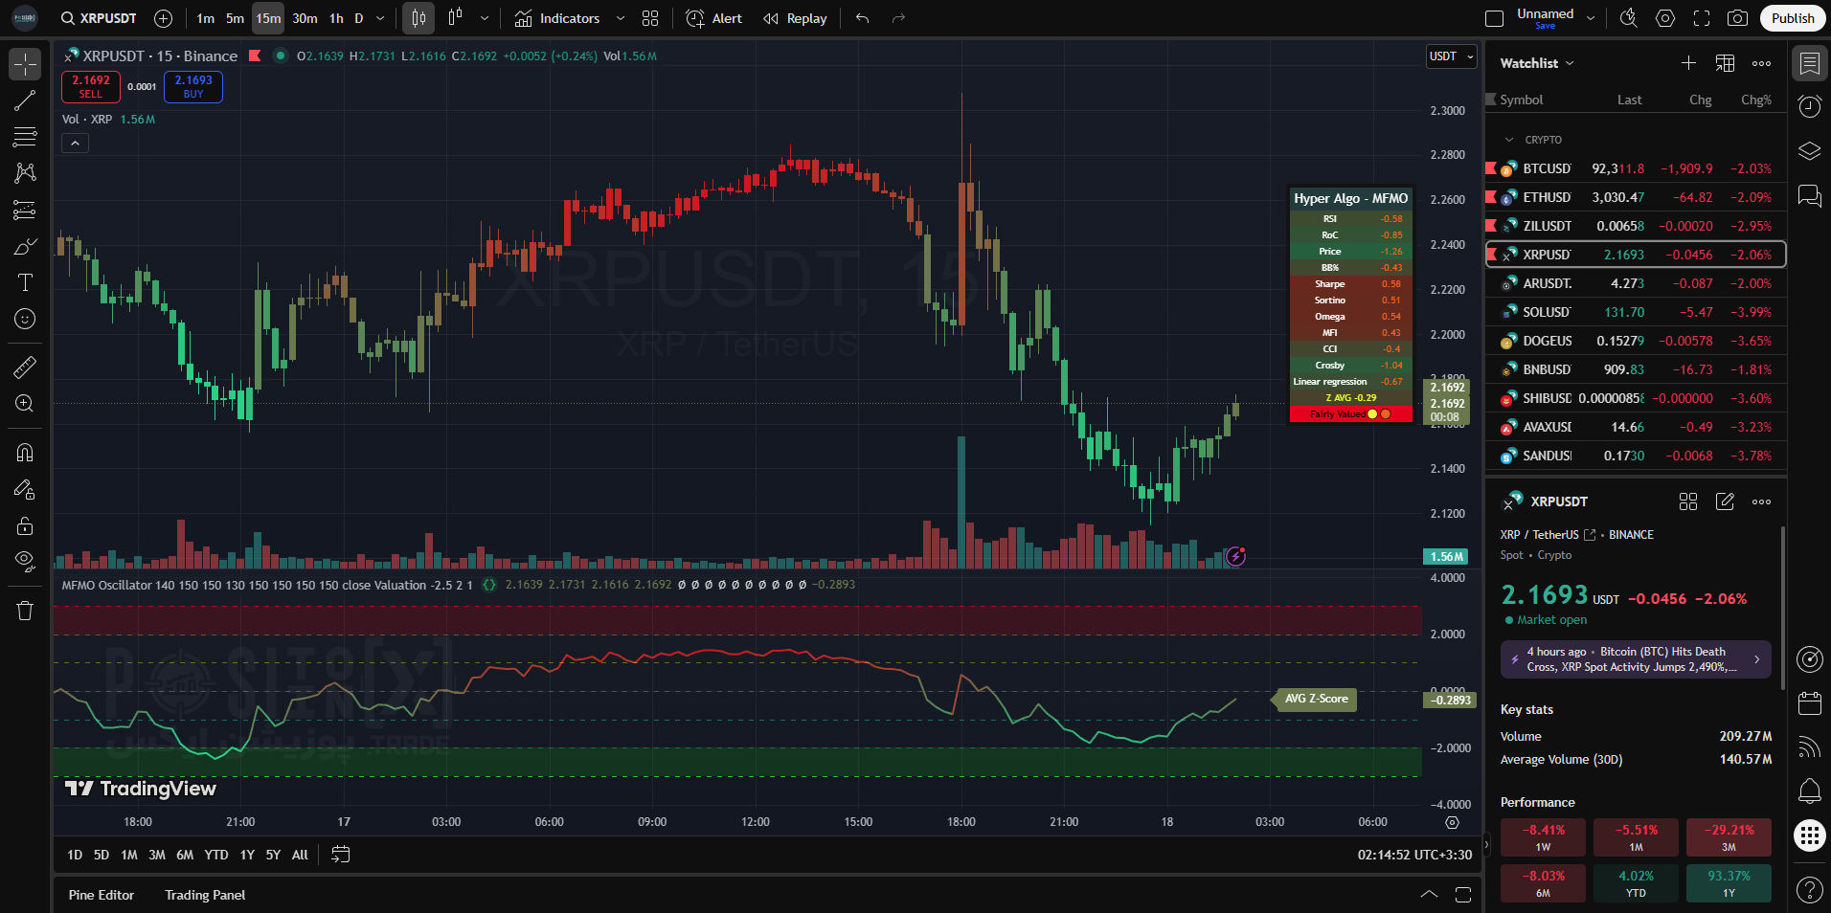Screen dimensions: 1831x913
Task: Toggle hide all drawings eye icon
Action: coord(25,561)
